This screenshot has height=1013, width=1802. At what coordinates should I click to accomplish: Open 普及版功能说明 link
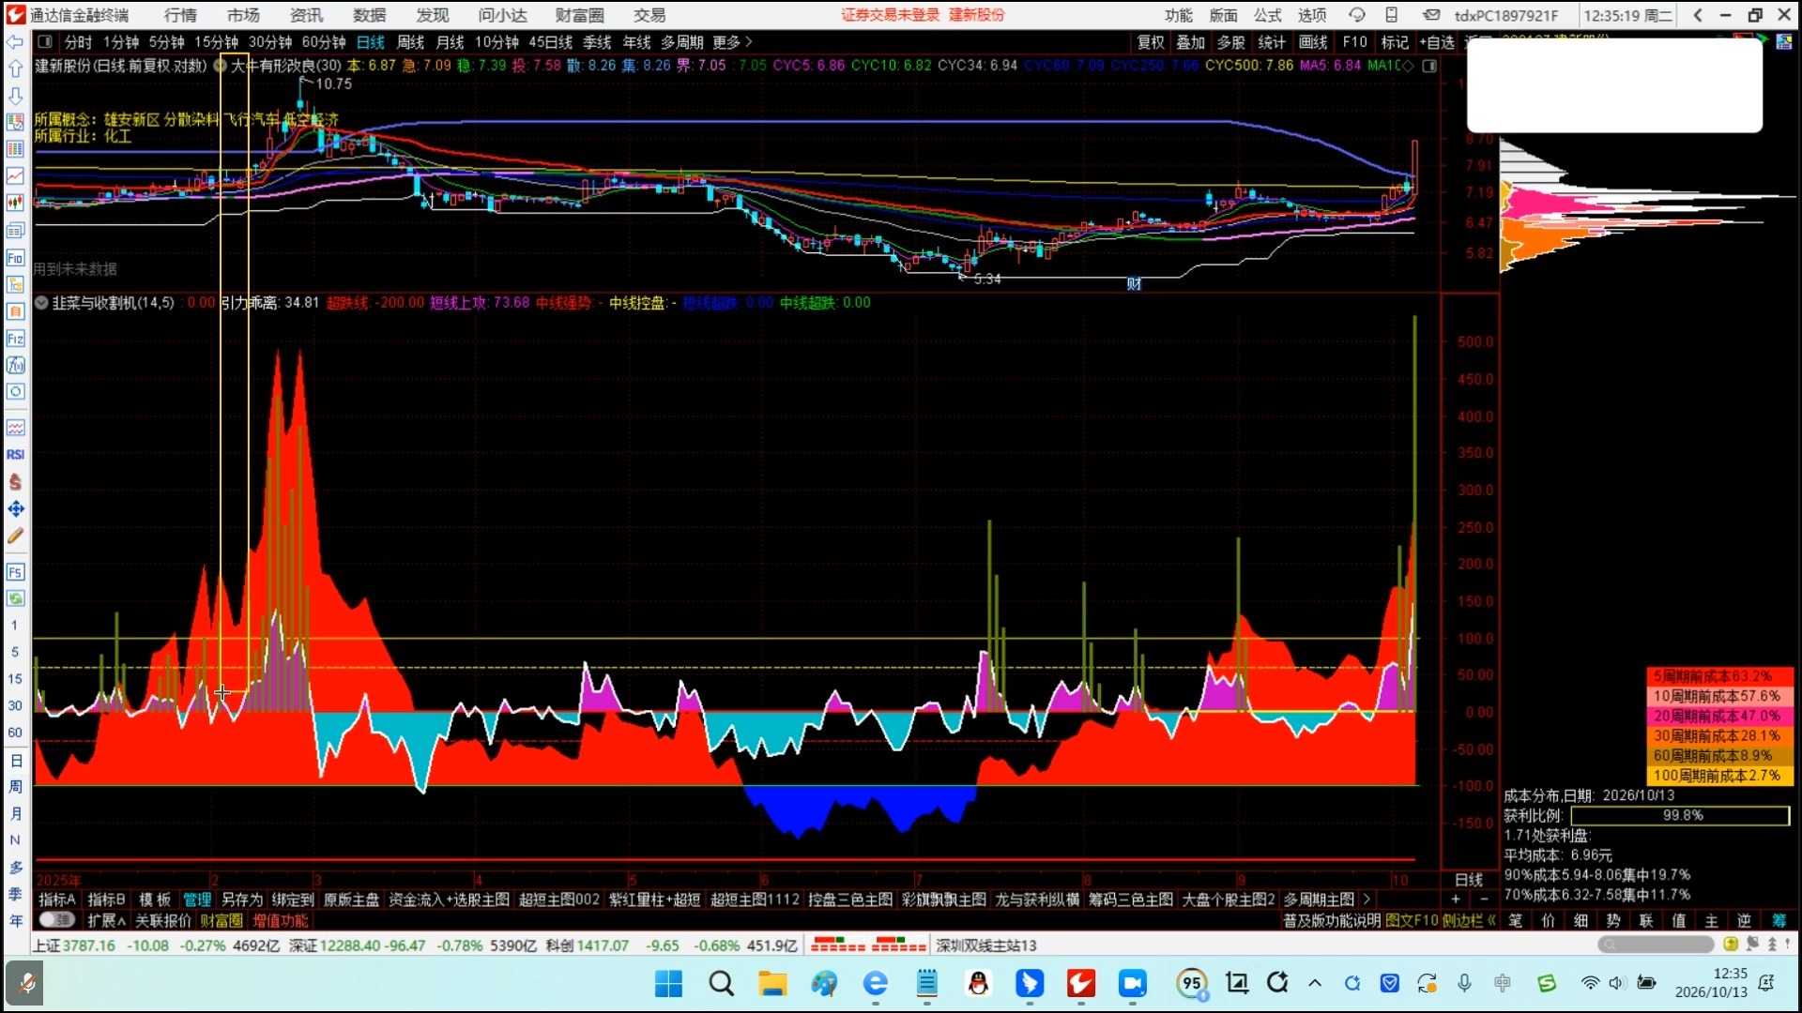1332,920
